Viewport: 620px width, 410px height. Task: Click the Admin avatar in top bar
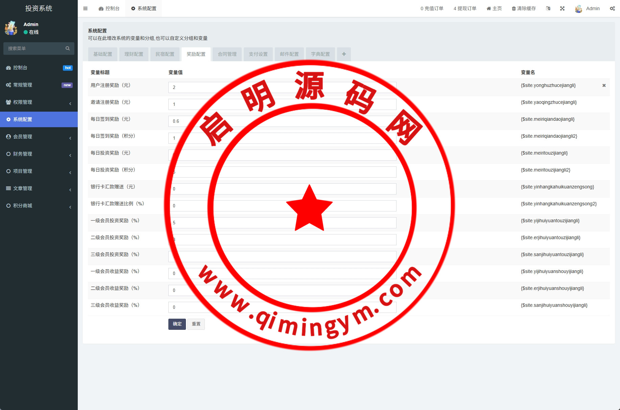578,9
